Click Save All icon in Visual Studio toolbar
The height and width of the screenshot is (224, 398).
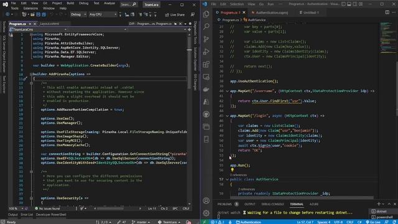pos(44,14)
